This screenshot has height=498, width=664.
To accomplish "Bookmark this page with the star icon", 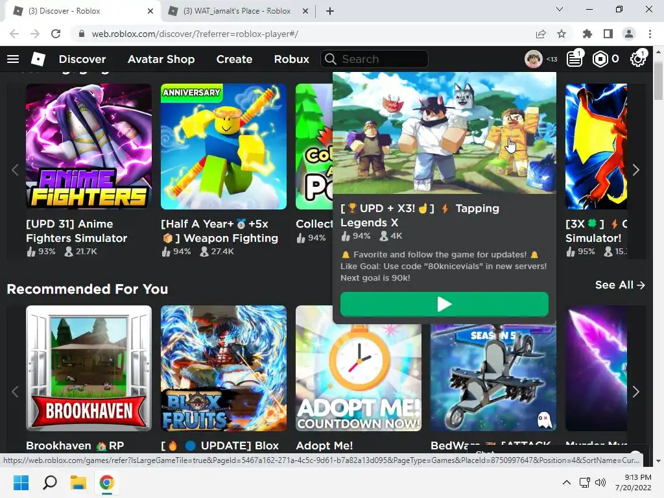I will coord(562,34).
